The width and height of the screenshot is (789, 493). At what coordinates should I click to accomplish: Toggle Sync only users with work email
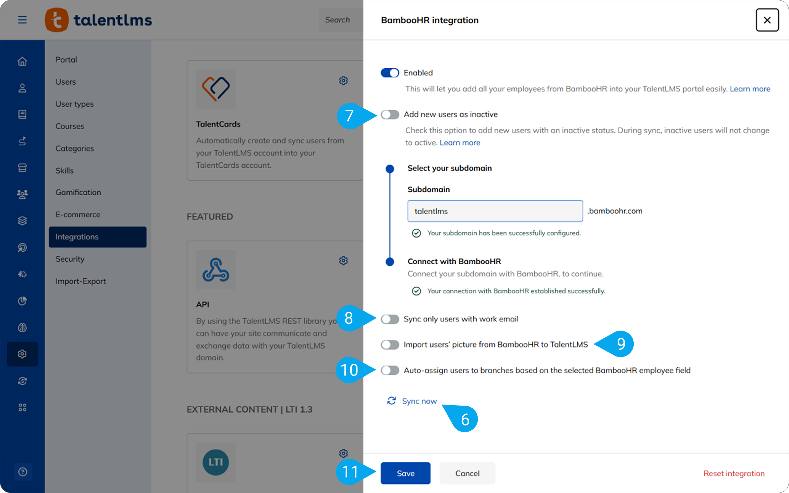tap(390, 319)
